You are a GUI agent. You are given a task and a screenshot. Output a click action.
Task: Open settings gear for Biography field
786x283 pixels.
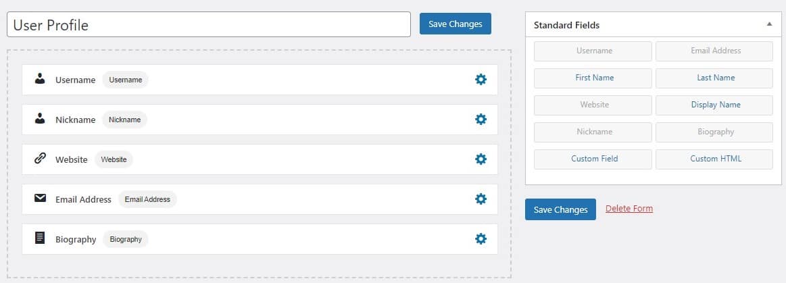pos(481,239)
